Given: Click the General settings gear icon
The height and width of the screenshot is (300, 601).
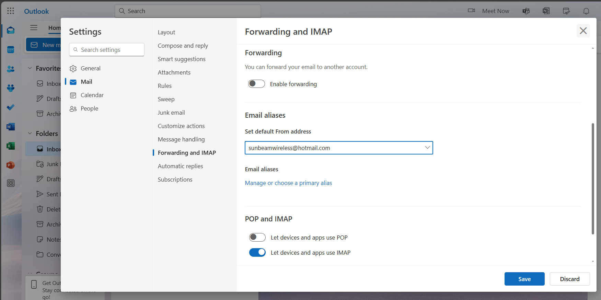Looking at the screenshot, I should tap(73, 68).
